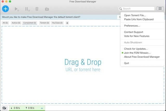The width and height of the screenshot is (166, 111).
Task: Click the magnifier icon in search box
Action: (x=120, y=9)
